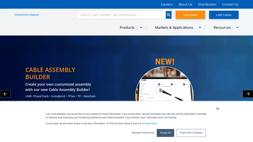Go to the Distribution page
253x142 pixels.
point(207,4)
